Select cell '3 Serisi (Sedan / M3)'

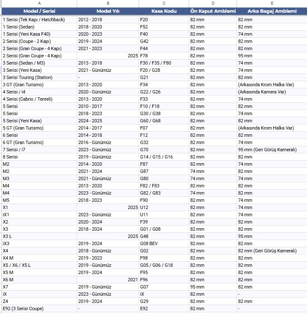pos(39,63)
